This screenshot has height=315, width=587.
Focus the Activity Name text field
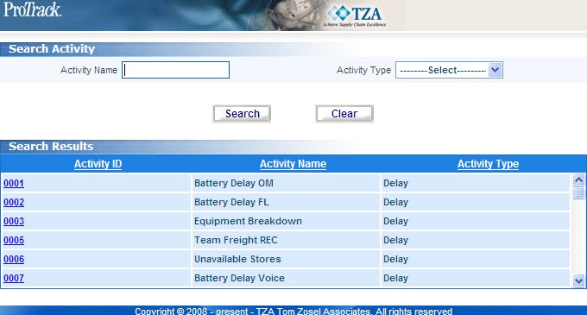175,70
